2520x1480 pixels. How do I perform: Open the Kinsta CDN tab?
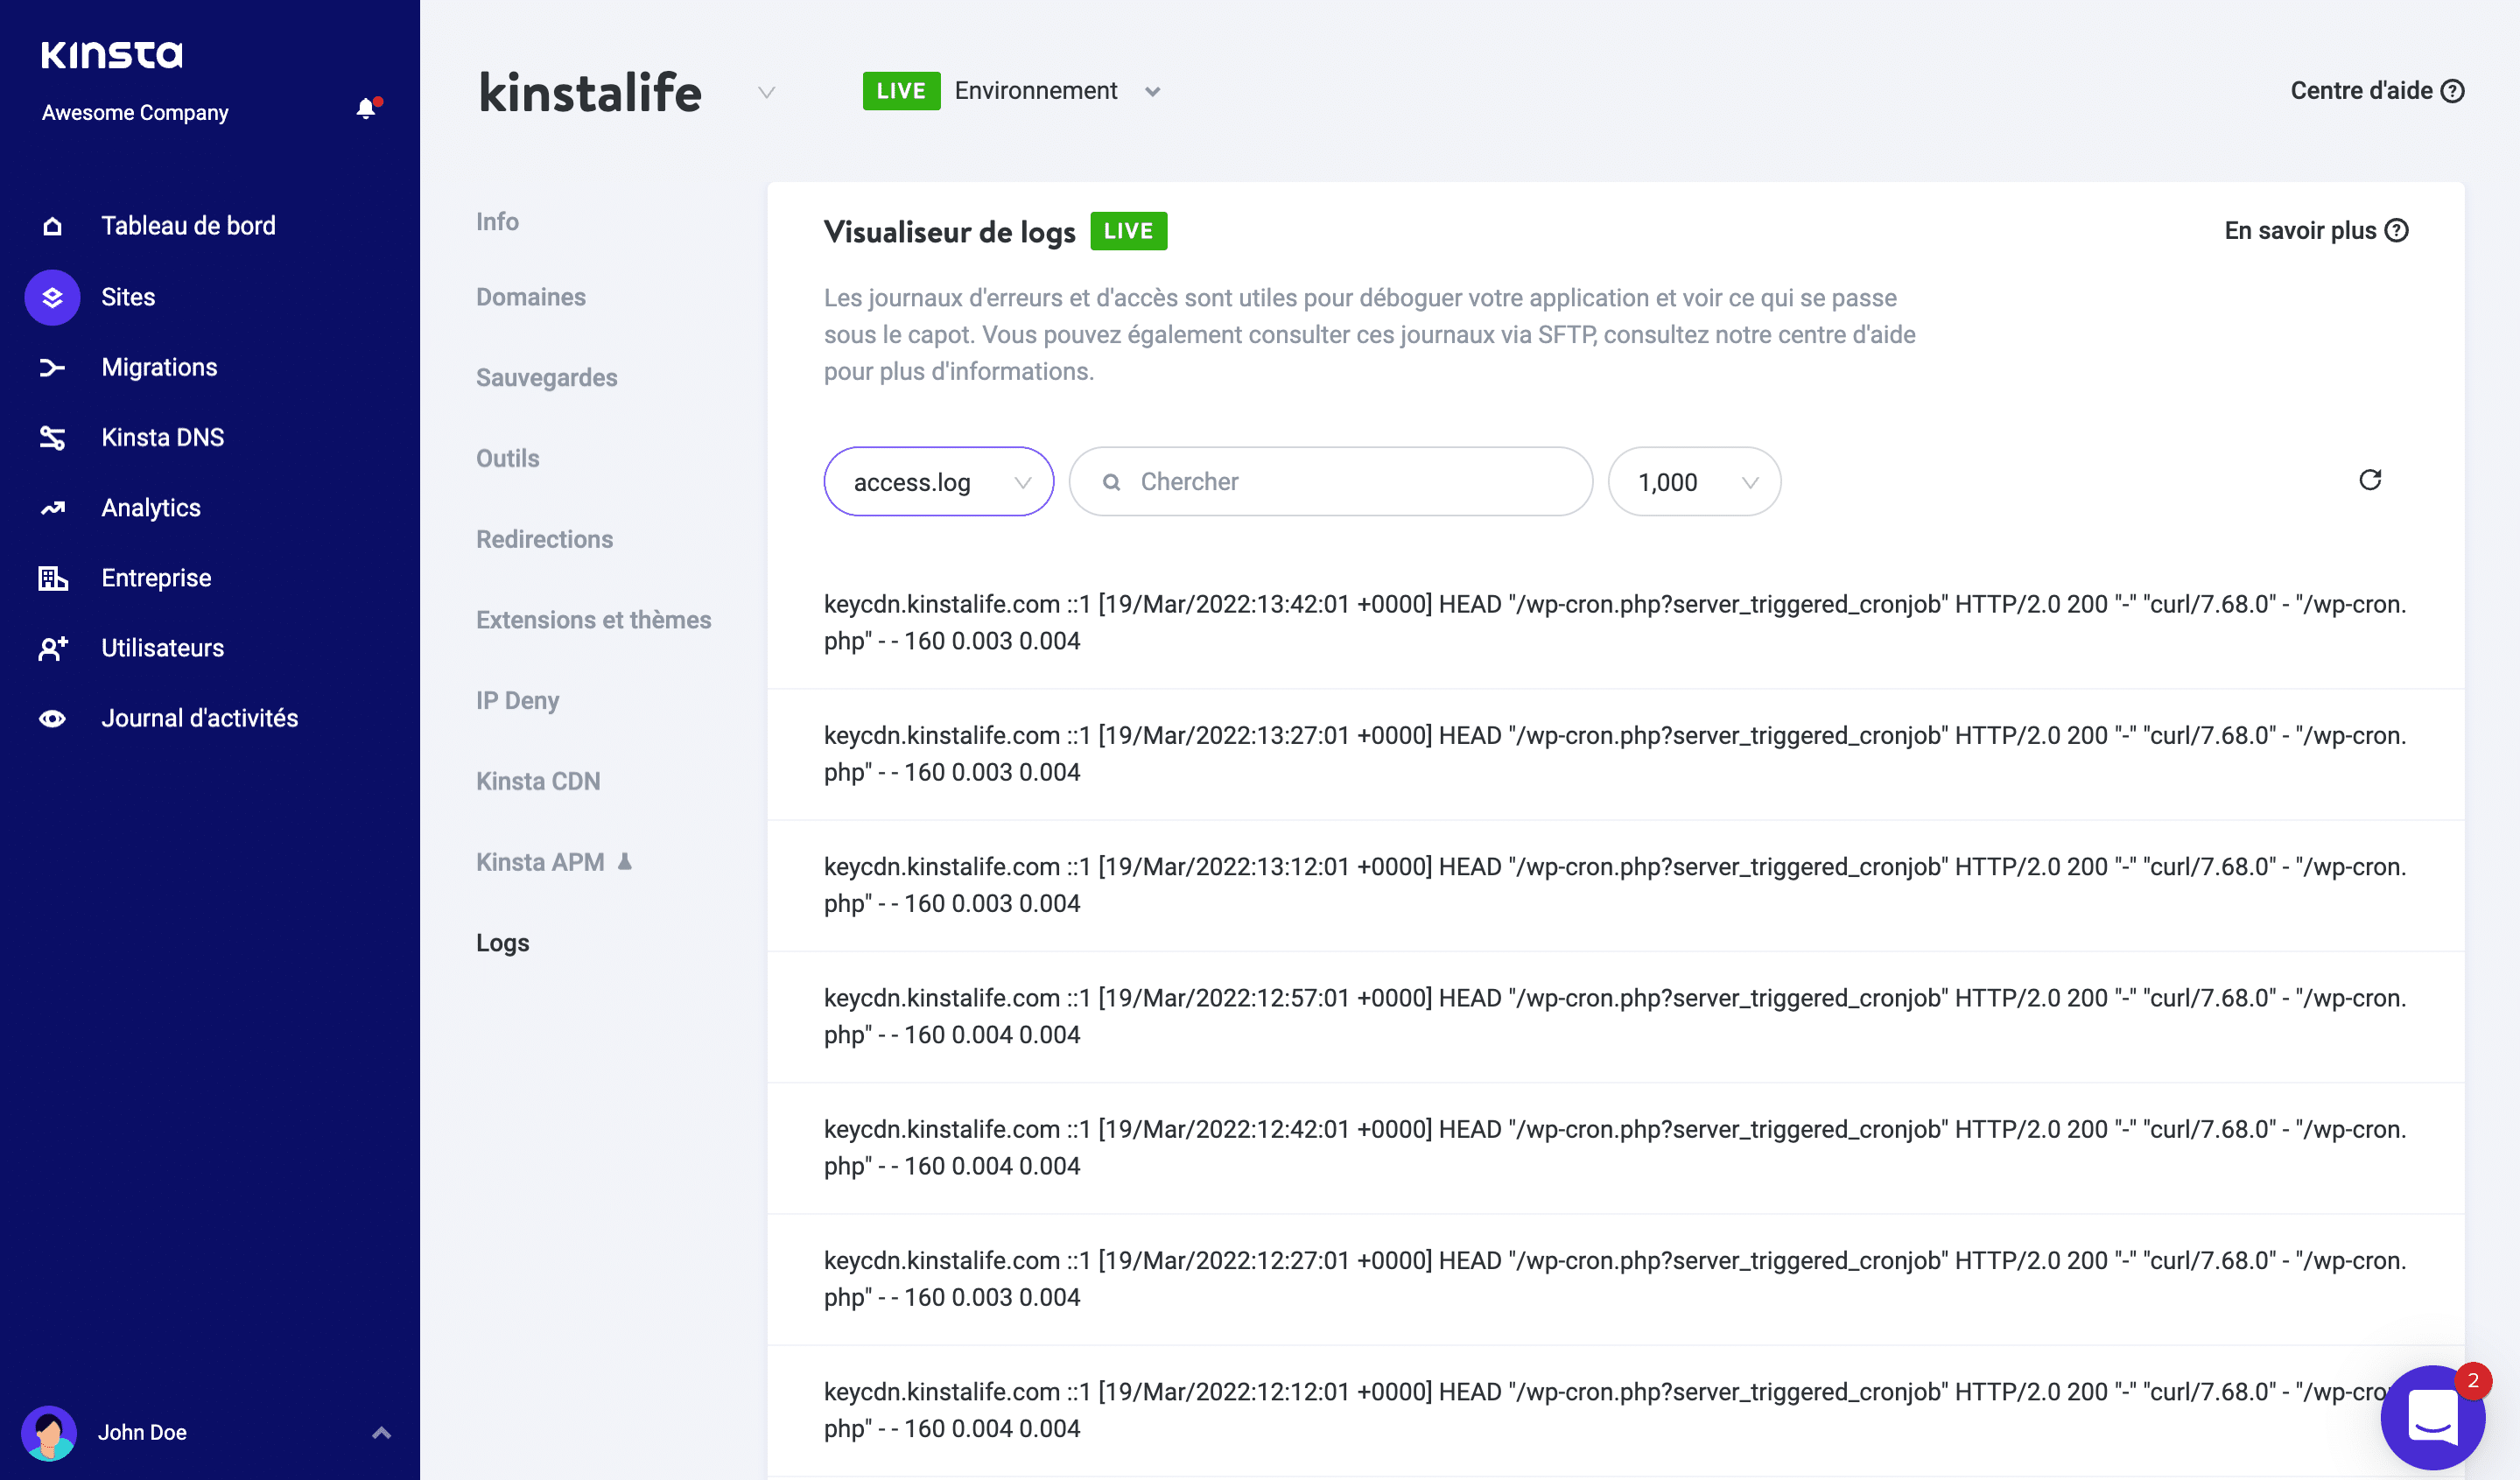538,781
